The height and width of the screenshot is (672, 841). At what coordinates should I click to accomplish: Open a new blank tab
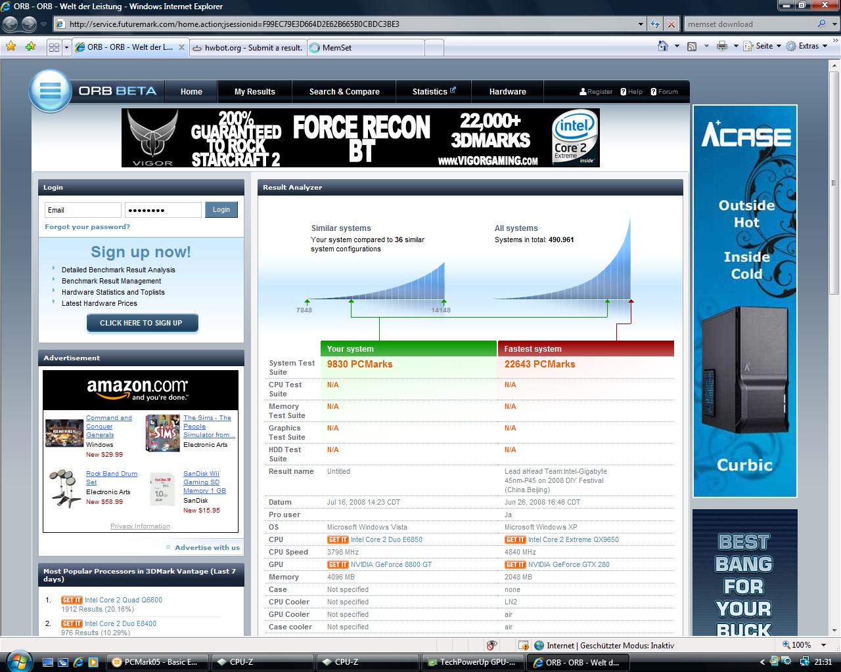[434, 47]
